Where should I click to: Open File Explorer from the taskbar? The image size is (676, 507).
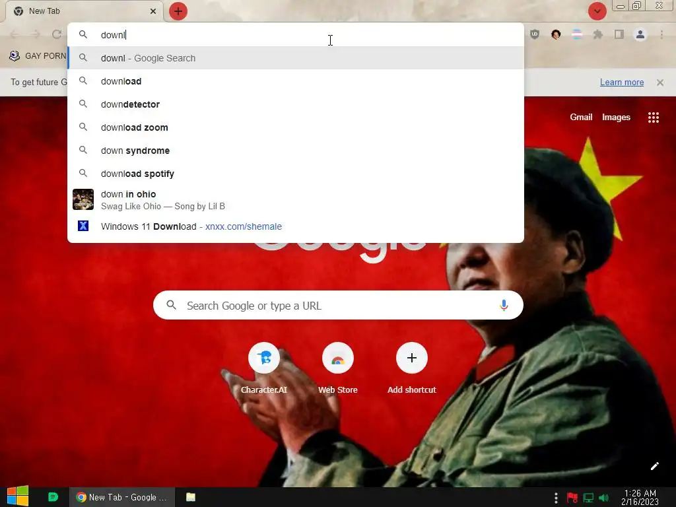[x=191, y=497]
